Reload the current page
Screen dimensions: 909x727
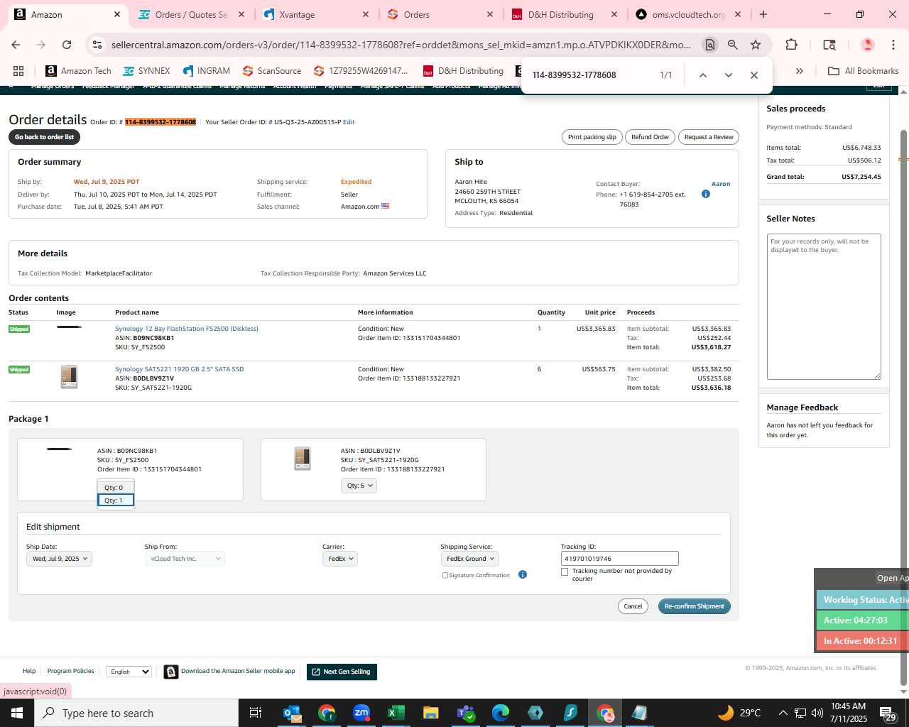67,45
